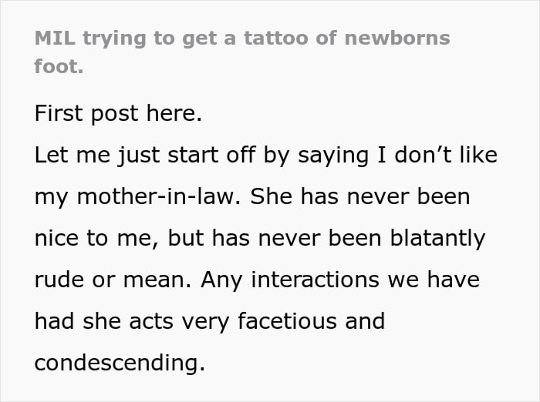
Task: Click the phrase 'I don't like'
Action: pos(437,155)
